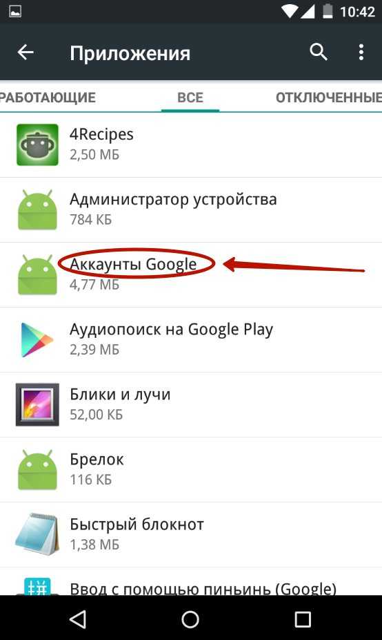Tap the Быстрый блокнот notepad icon
The image size is (382, 640).
point(37,534)
